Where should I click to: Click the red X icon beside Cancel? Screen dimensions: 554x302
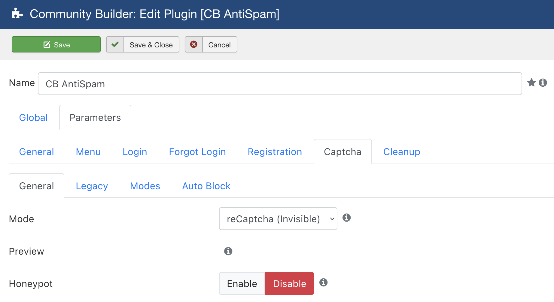click(x=194, y=44)
